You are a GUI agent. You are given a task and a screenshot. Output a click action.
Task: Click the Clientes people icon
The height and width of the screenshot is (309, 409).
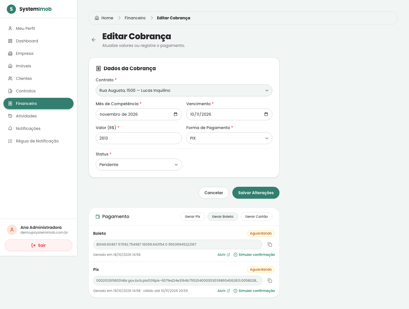click(x=10, y=78)
